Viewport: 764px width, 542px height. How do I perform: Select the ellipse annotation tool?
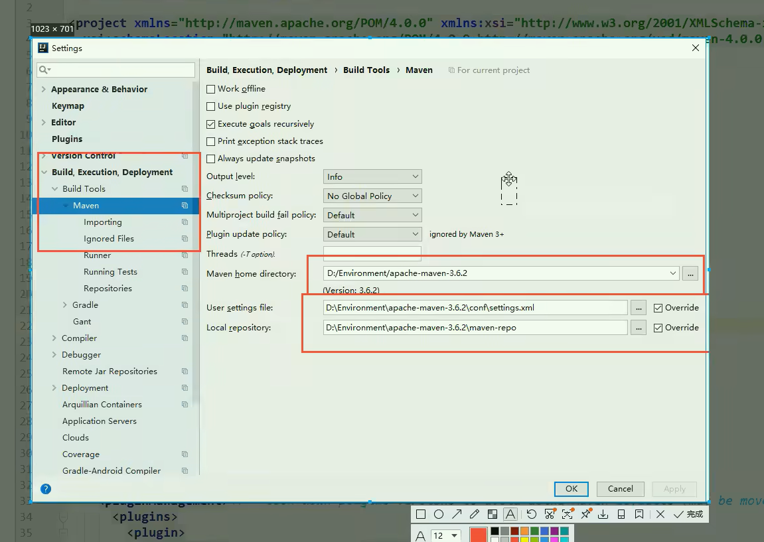tap(439, 514)
